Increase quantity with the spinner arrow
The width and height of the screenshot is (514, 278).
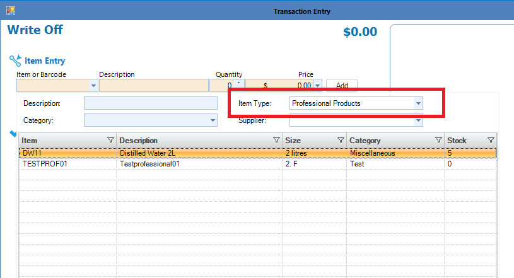click(238, 83)
